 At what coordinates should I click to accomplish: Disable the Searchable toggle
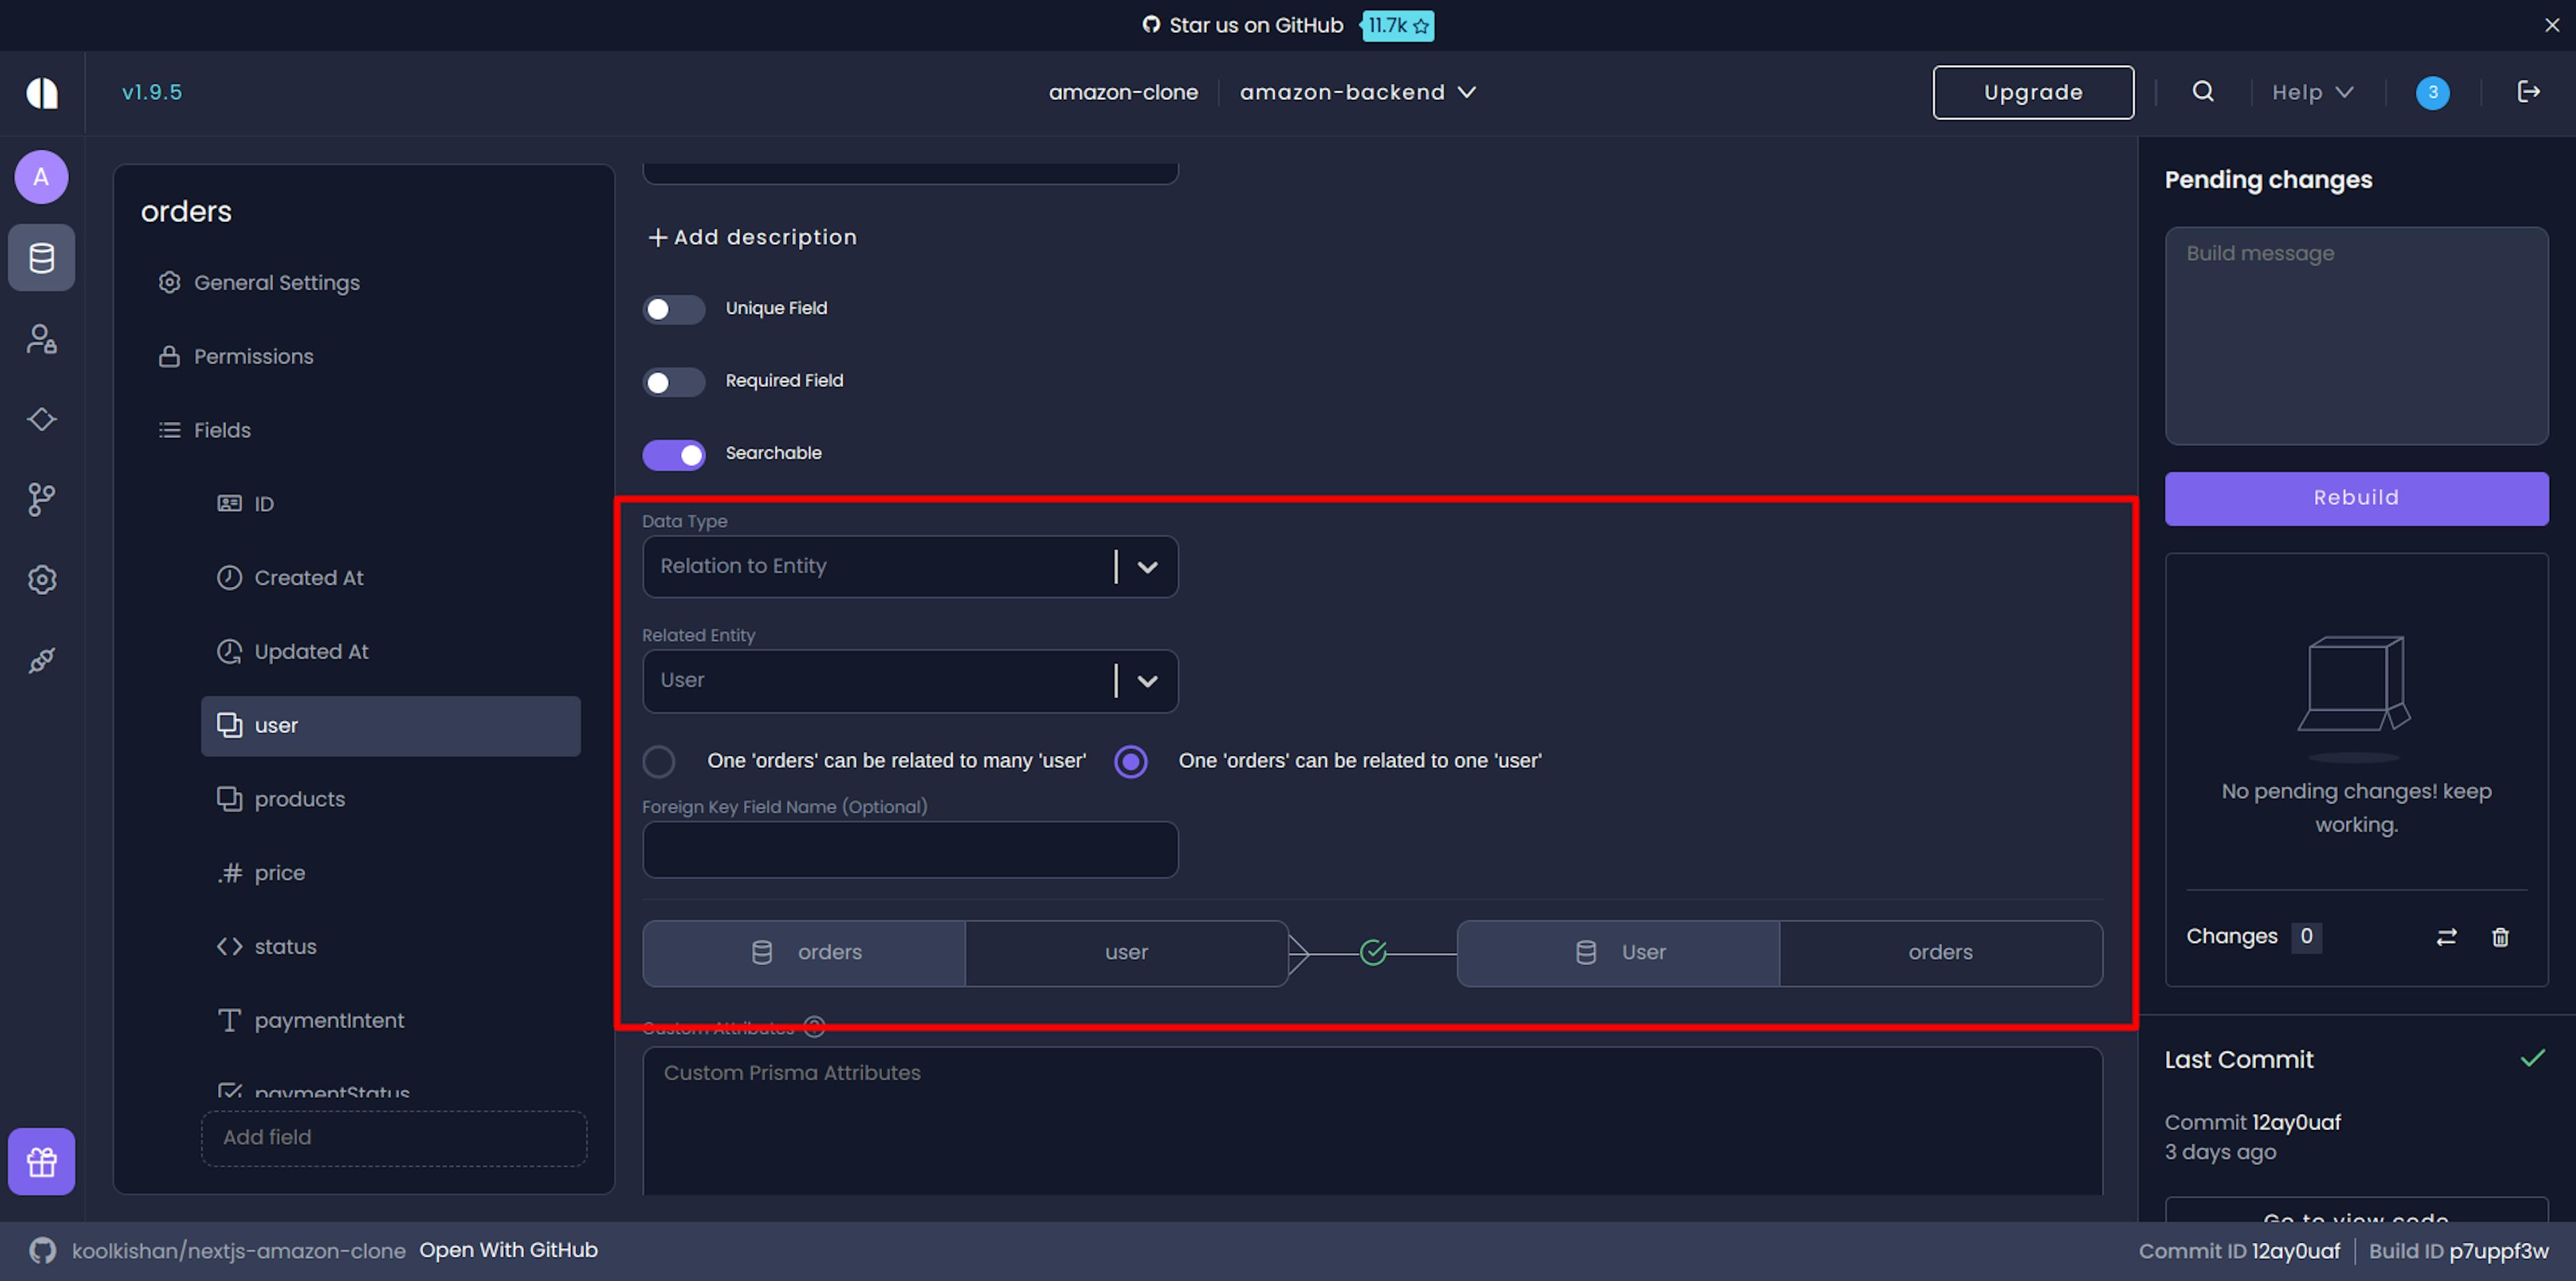click(673, 455)
